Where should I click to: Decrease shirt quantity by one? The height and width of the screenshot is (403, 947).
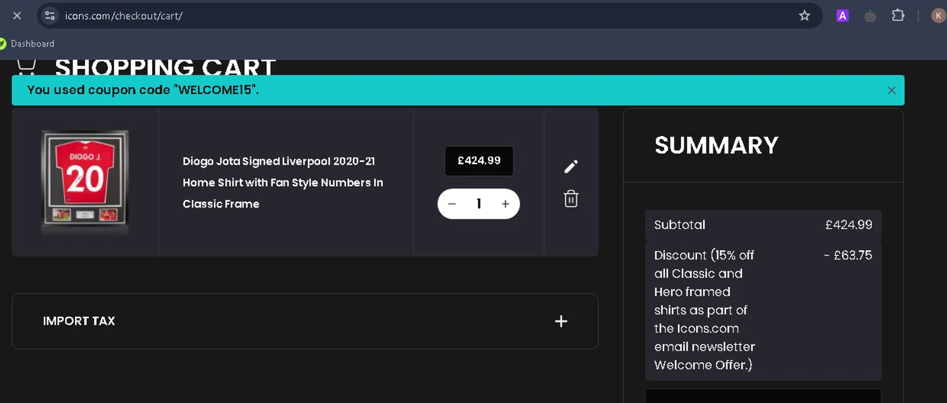click(452, 204)
